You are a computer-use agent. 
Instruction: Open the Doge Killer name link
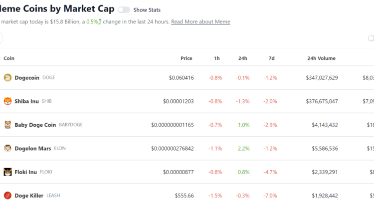29,196
